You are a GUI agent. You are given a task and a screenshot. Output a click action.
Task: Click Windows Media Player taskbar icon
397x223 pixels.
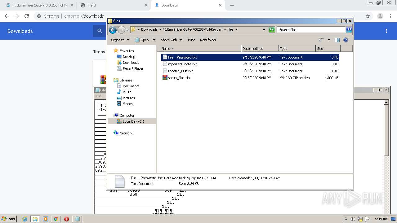point(46,219)
